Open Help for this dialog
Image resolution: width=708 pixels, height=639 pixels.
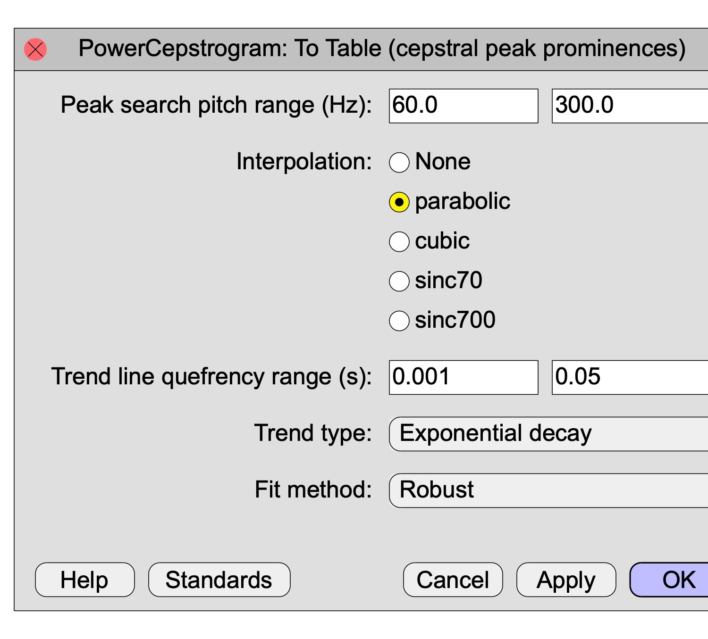pos(85,580)
